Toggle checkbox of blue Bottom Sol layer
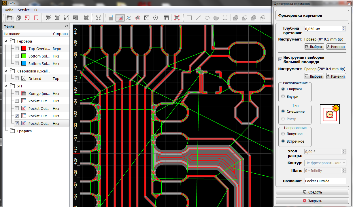Screen dimensions: 353x207 click(x=17, y=64)
